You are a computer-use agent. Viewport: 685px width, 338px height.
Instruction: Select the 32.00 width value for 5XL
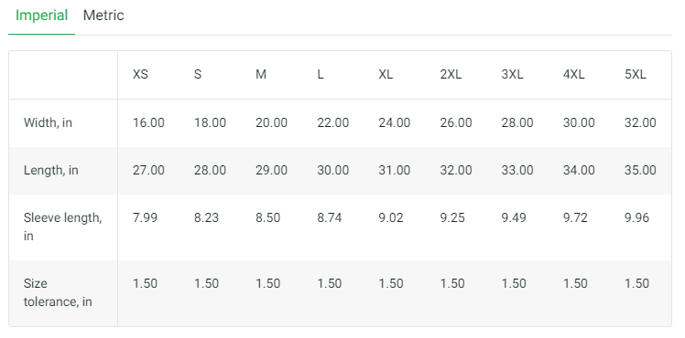point(640,122)
